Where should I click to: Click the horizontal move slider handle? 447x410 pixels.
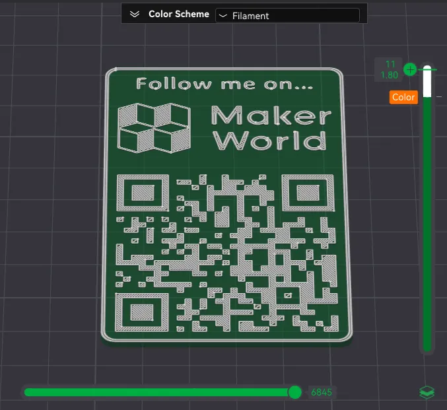[294, 392]
